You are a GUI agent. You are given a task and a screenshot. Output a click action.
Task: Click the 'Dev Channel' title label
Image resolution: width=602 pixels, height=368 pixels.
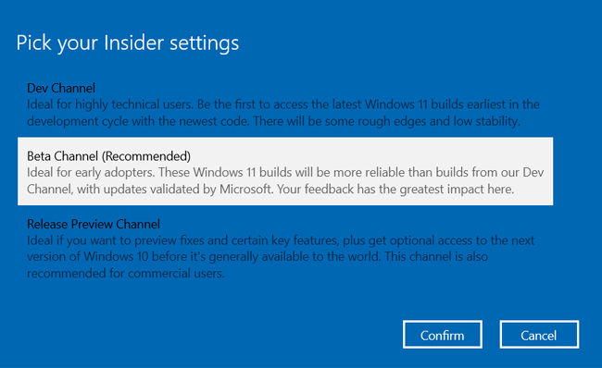(61, 88)
